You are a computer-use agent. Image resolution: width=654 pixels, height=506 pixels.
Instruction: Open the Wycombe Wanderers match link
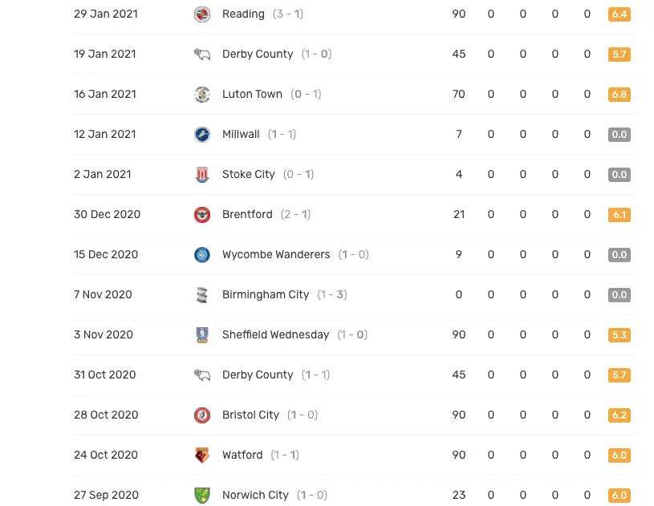point(296,255)
